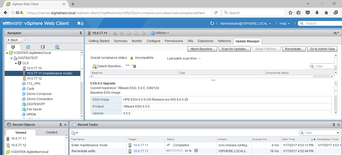Select host 10.6.77.10 in tree
The width and height of the screenshot is (342, 155).
34,68
